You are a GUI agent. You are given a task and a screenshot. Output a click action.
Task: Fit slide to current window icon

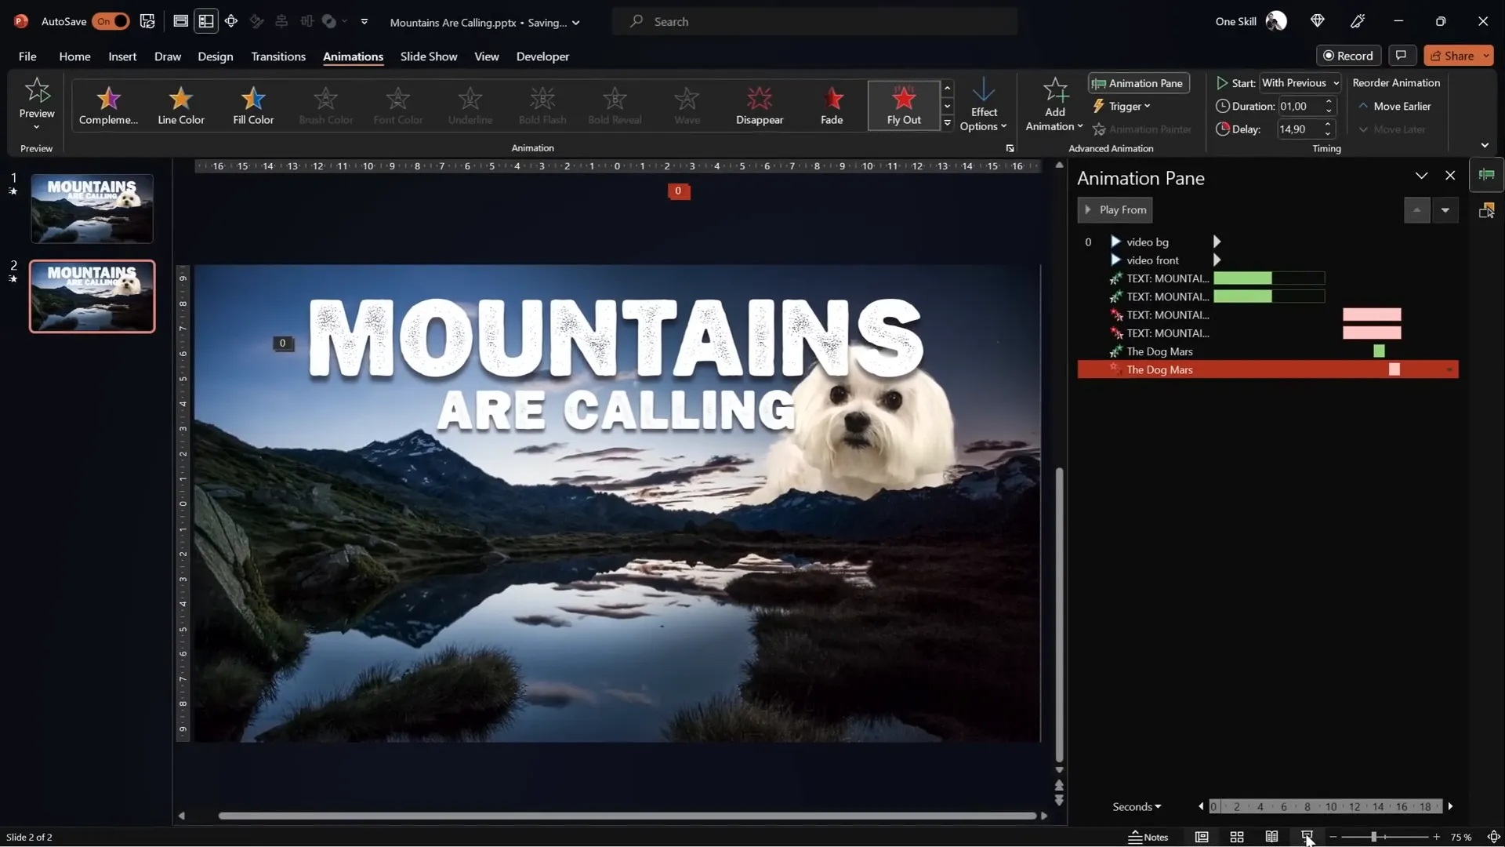click(x=1493, y=838)
